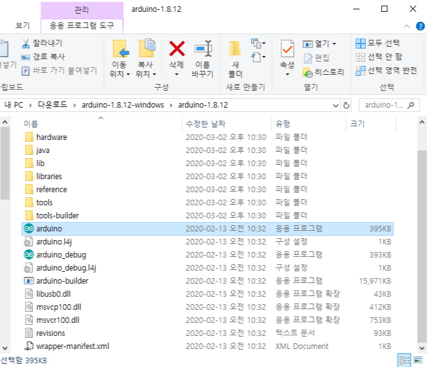Select msvcp100.dll file

[x=207, y=307]
